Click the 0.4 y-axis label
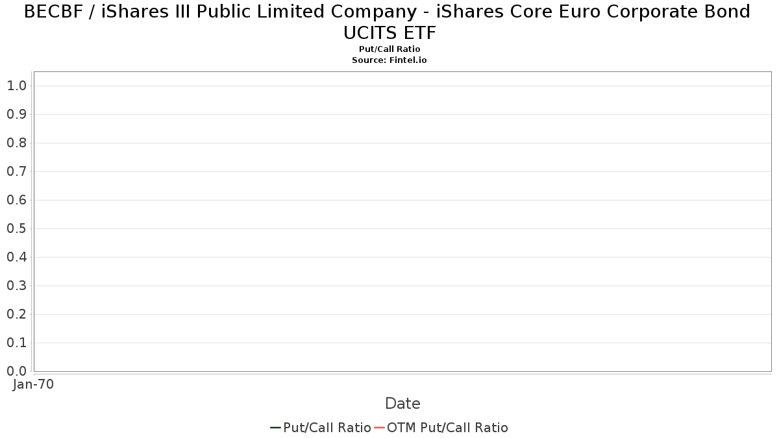 click(16, 257)
